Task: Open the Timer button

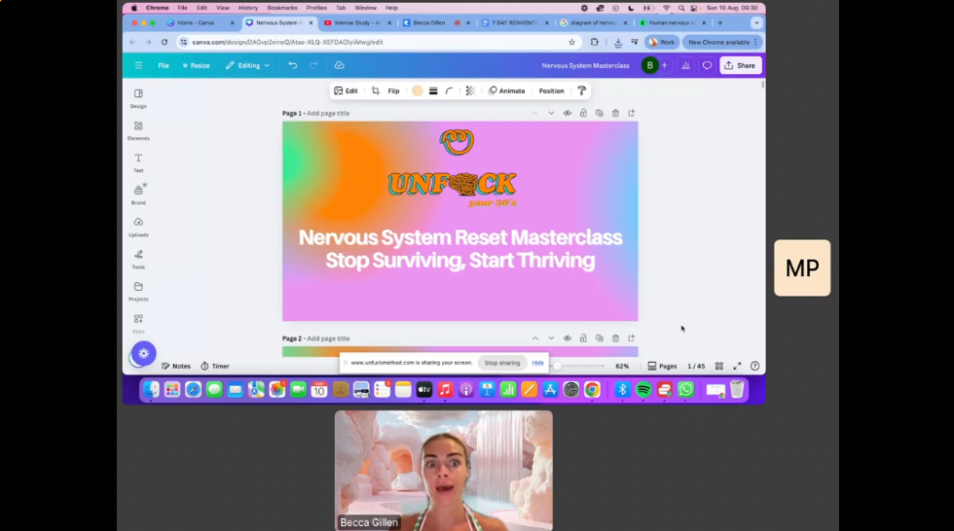Action: click(215, 367)
